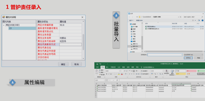205x101 pixels.
Task: Click the 文件名(N) input box
Action: 165,55
